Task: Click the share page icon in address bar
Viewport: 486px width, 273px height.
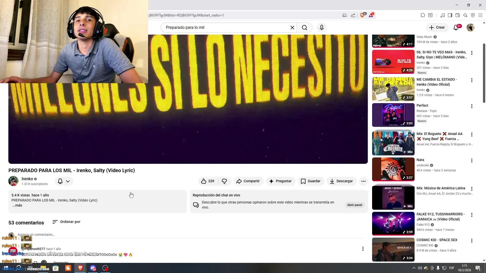Action: click(353, 15)
